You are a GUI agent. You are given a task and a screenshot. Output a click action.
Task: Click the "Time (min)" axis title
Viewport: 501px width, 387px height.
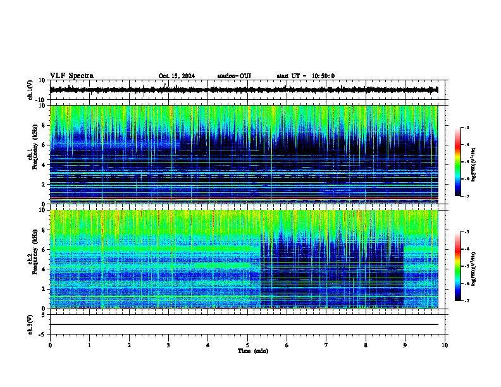[253, 351]
